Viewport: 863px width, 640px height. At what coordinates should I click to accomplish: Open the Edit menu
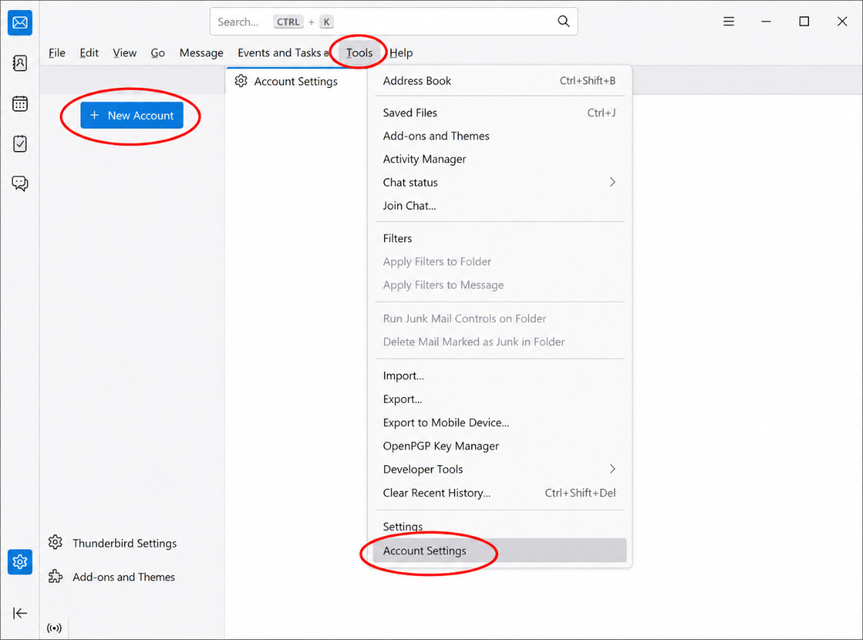tap(89, 52)
